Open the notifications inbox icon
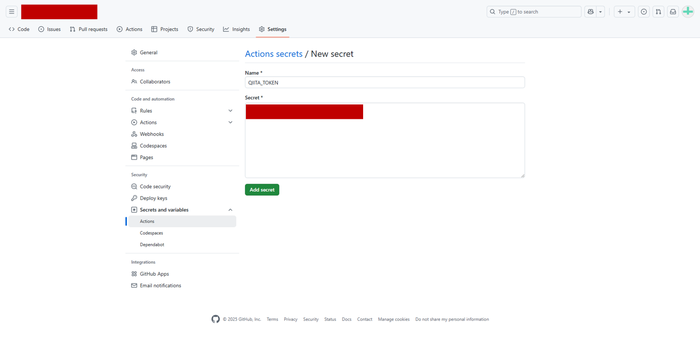 (x=673, y=12)
